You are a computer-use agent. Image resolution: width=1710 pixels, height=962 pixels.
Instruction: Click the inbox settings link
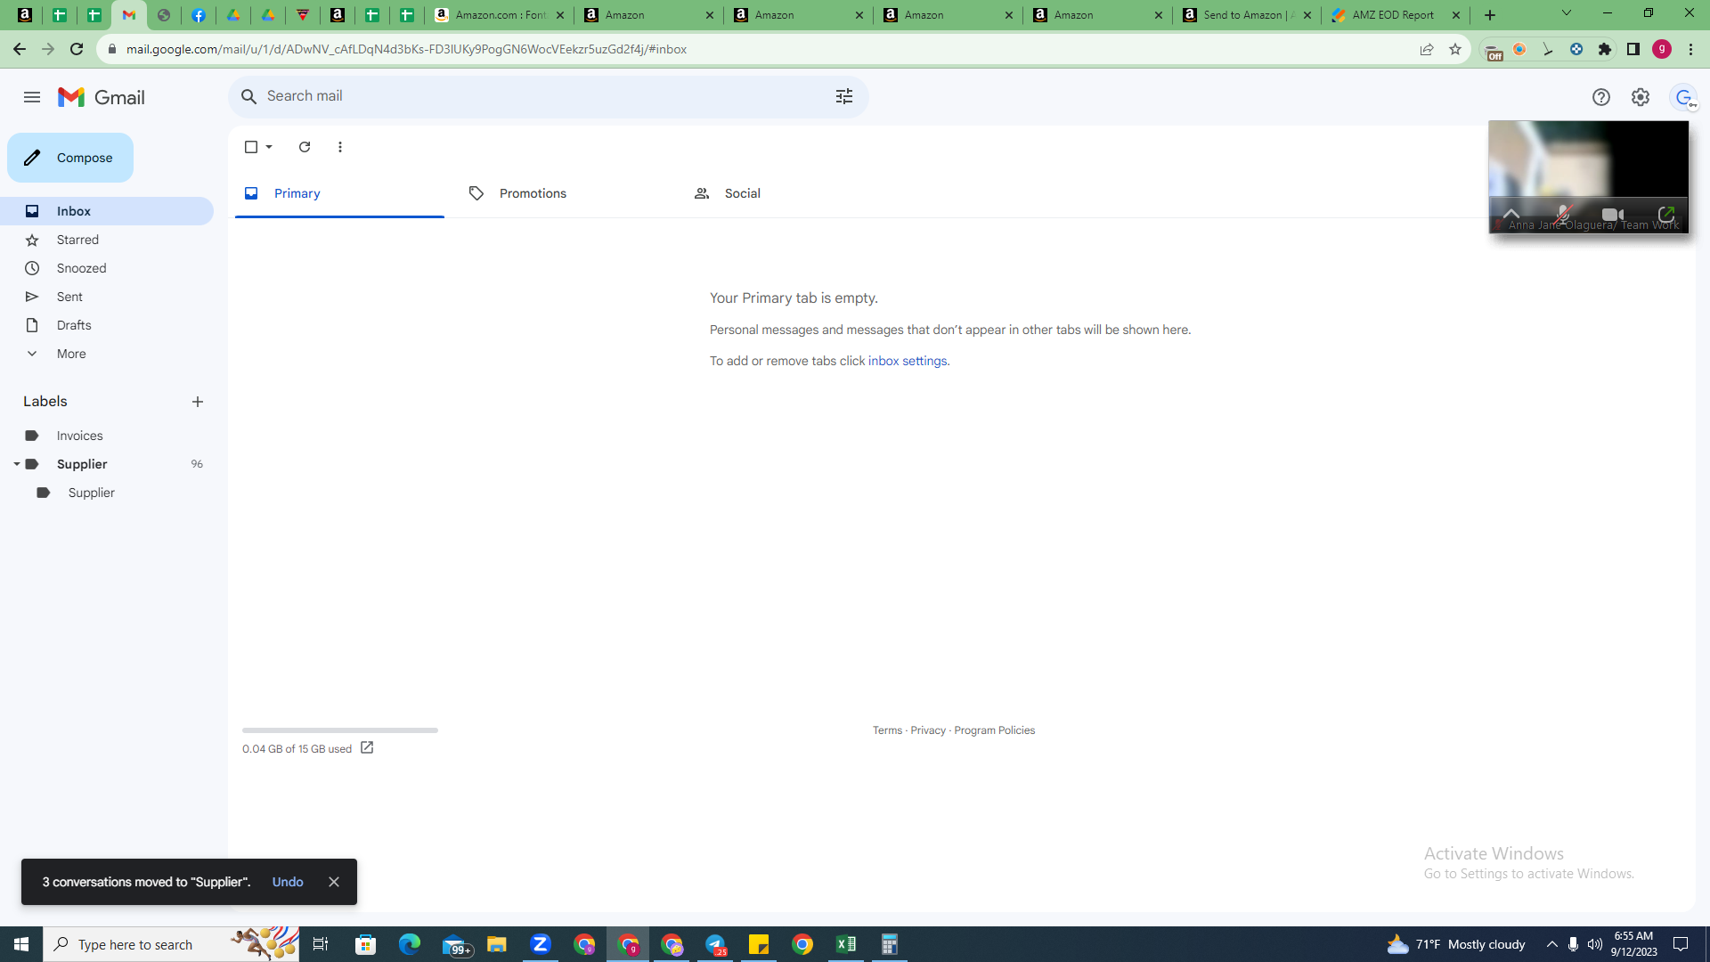click(x=908, y=361)
